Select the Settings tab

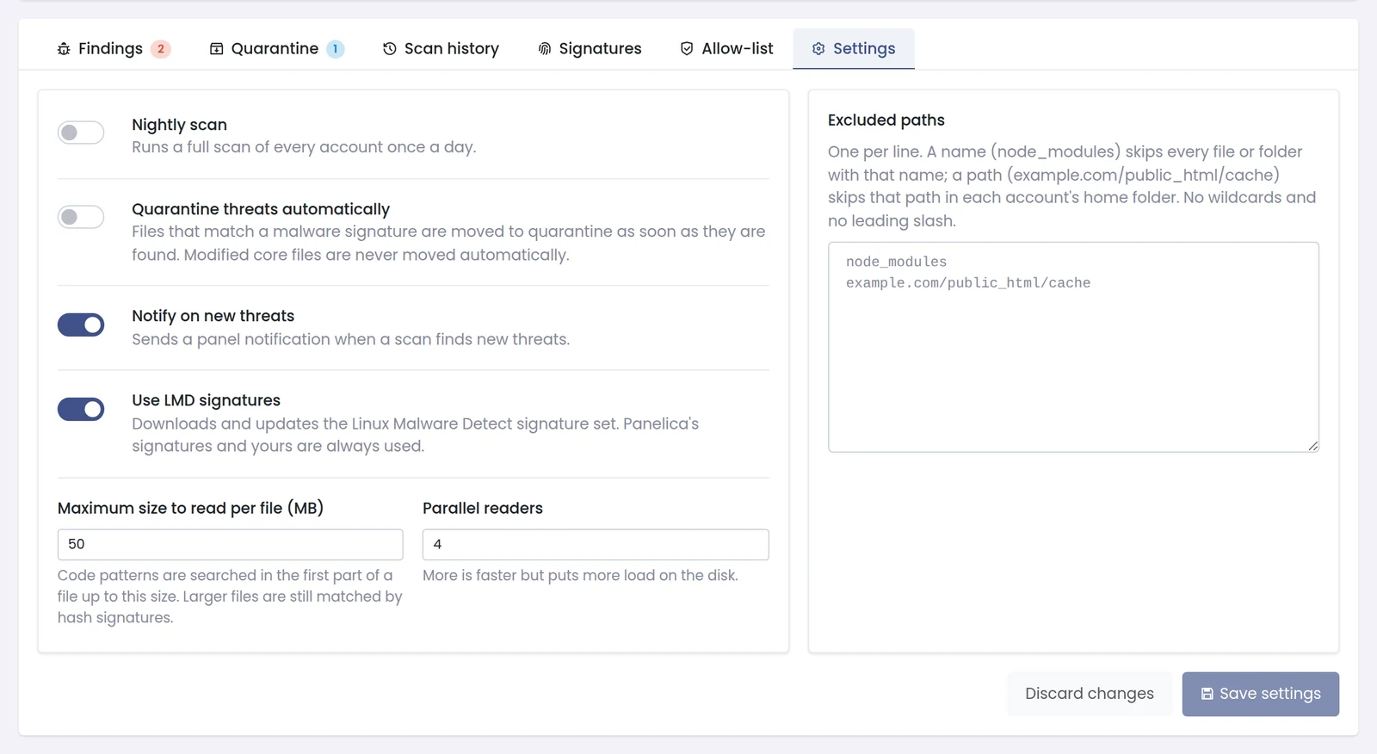coord(854,49)
